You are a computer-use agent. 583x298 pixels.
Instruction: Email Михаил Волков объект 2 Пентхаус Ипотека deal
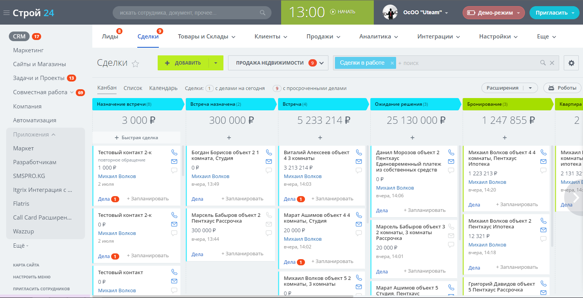click(543, 230)
